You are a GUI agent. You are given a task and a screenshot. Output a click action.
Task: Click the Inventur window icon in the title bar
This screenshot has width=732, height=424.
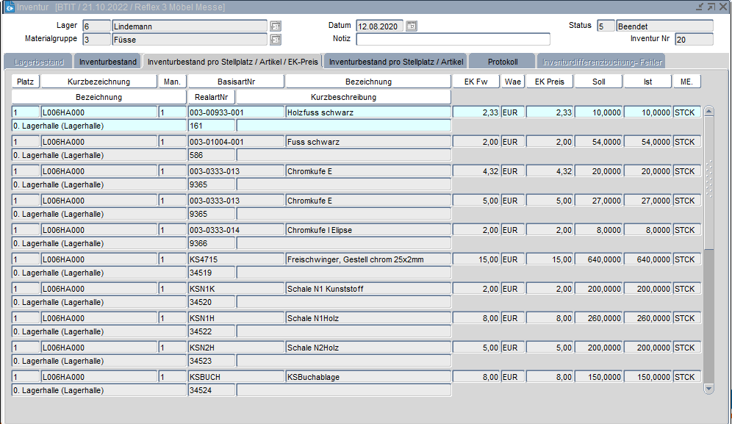click(10, 7)
